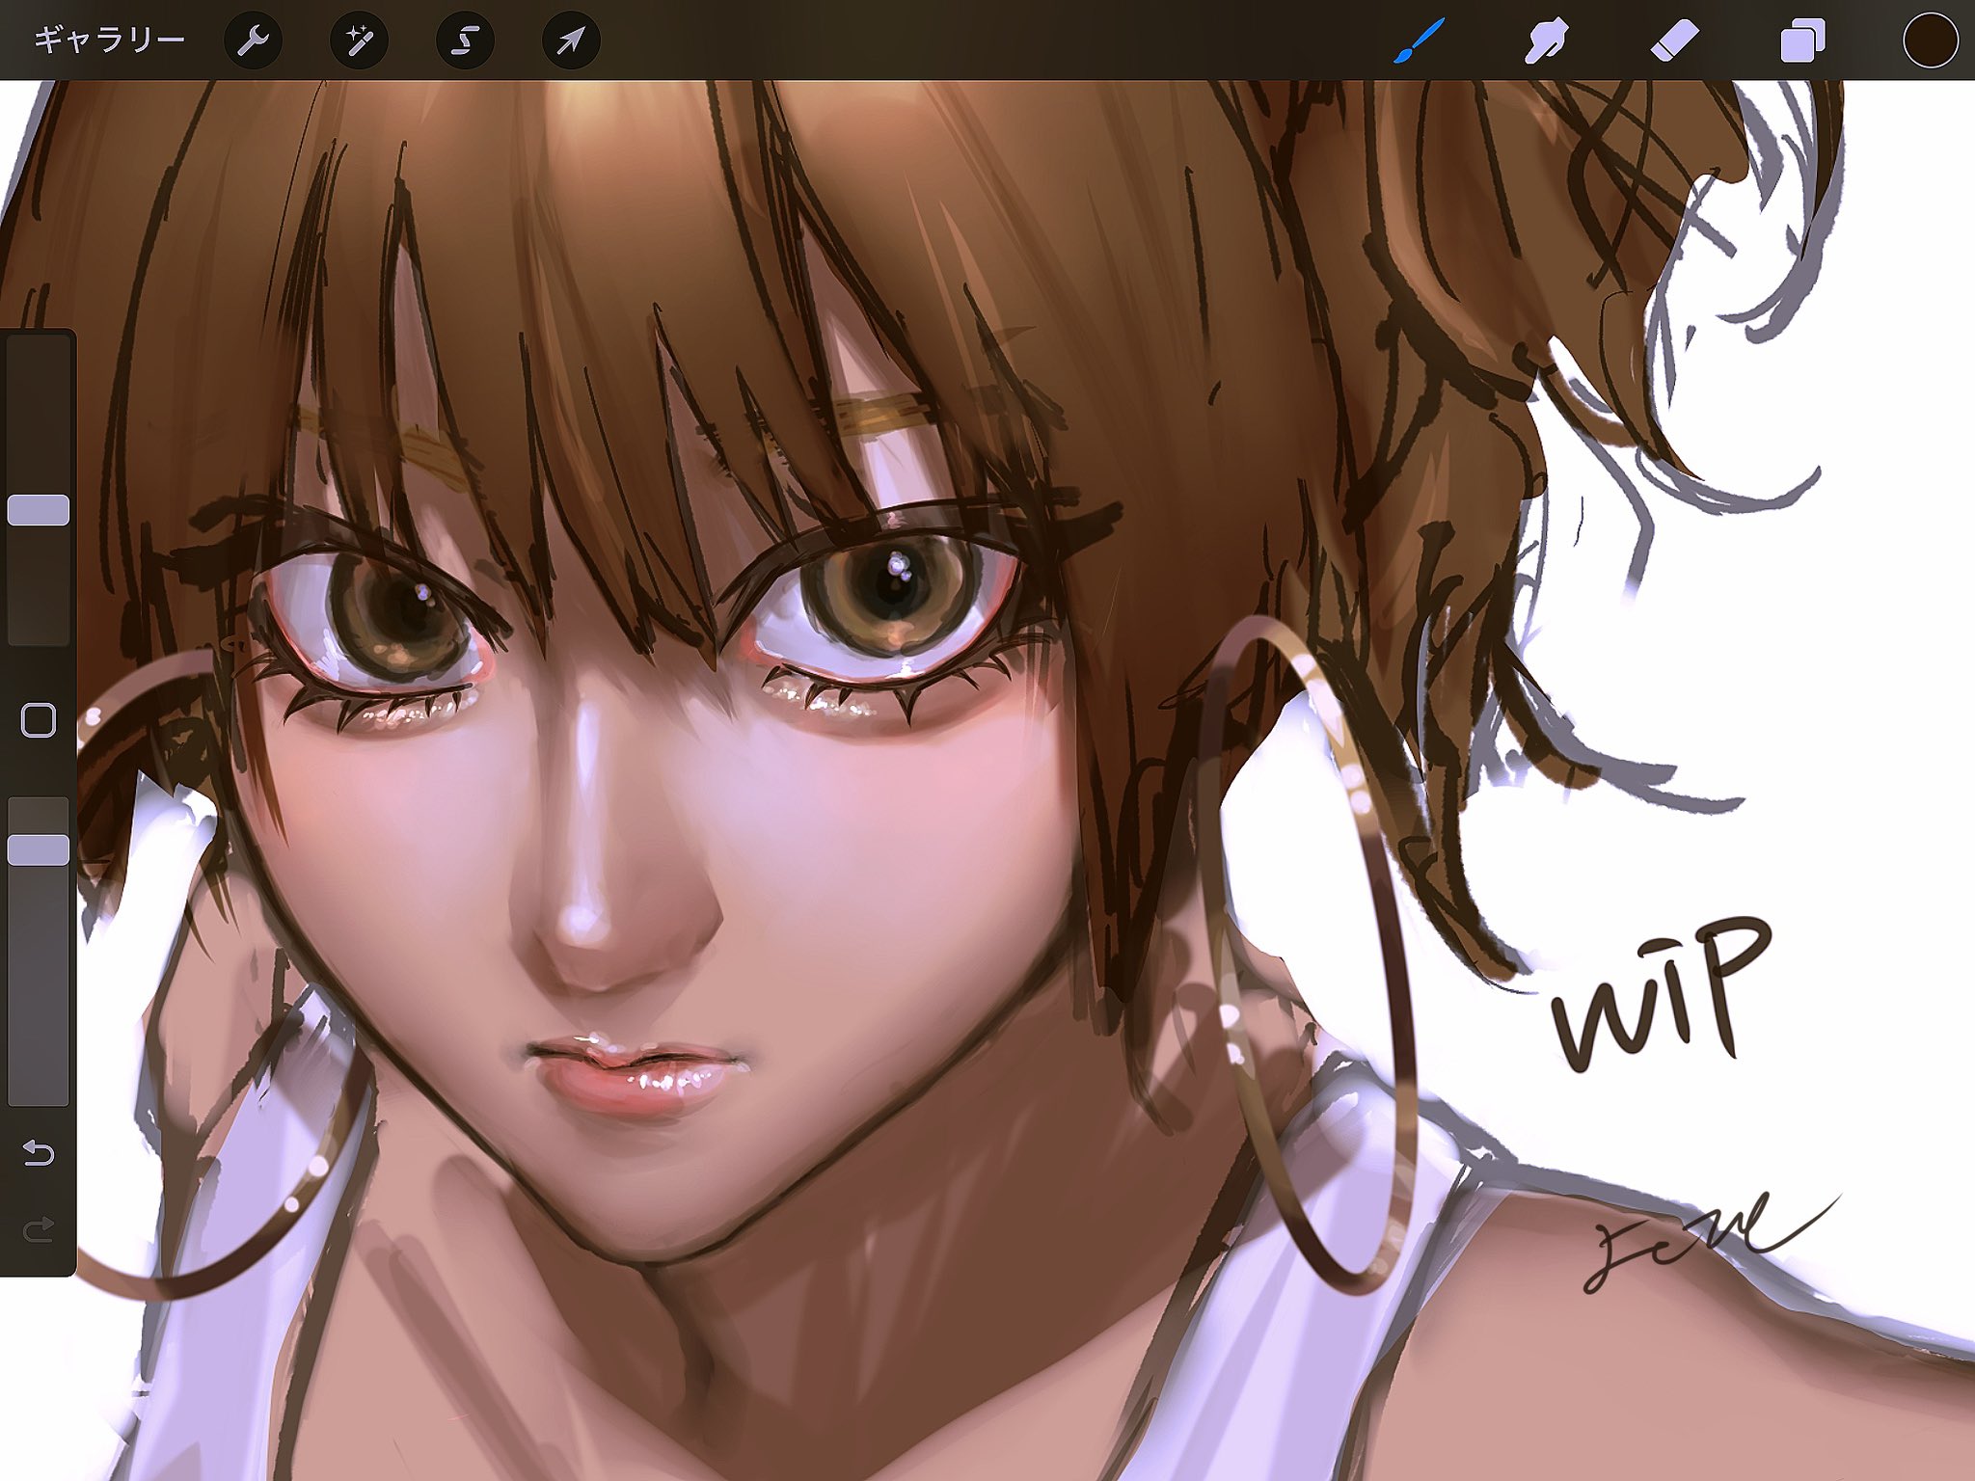Screen dimensions: 1975x1481
Task: Open the Layers panel
Action: [x=1802, y=40]
